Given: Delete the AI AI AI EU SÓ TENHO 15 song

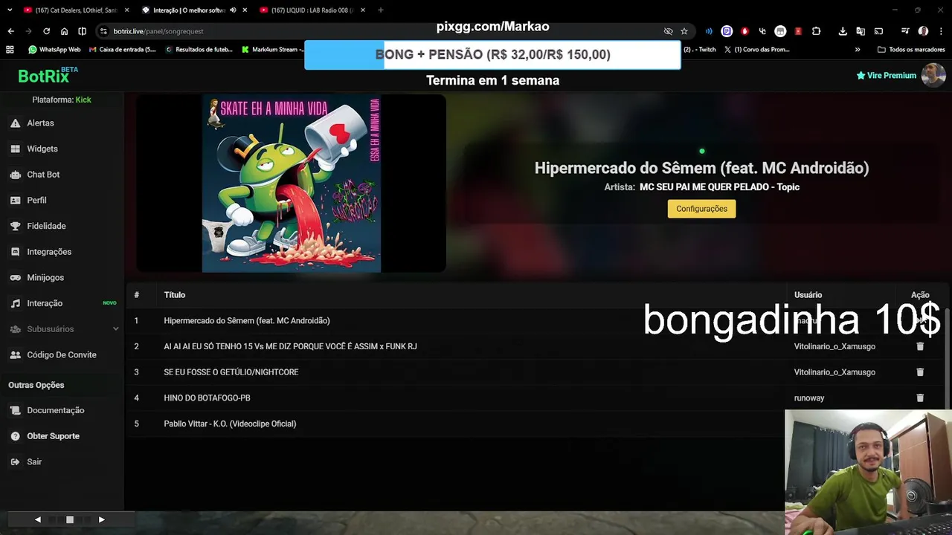Looking at the screenshot, I should pyautogui.click(x=920, y=346).
